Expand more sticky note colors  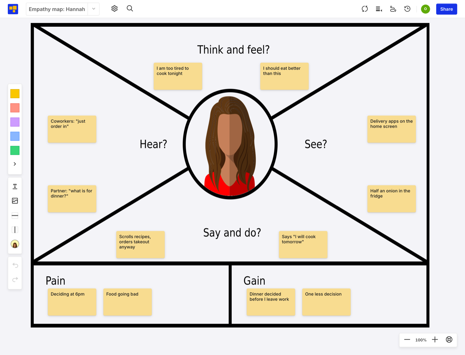coord(15,164)
